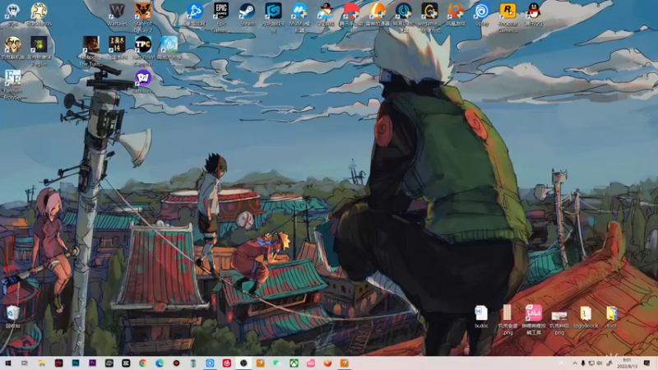This screenshot has height=370, width=658.
Task: Open the Windows Start menu
Action: 8,363
